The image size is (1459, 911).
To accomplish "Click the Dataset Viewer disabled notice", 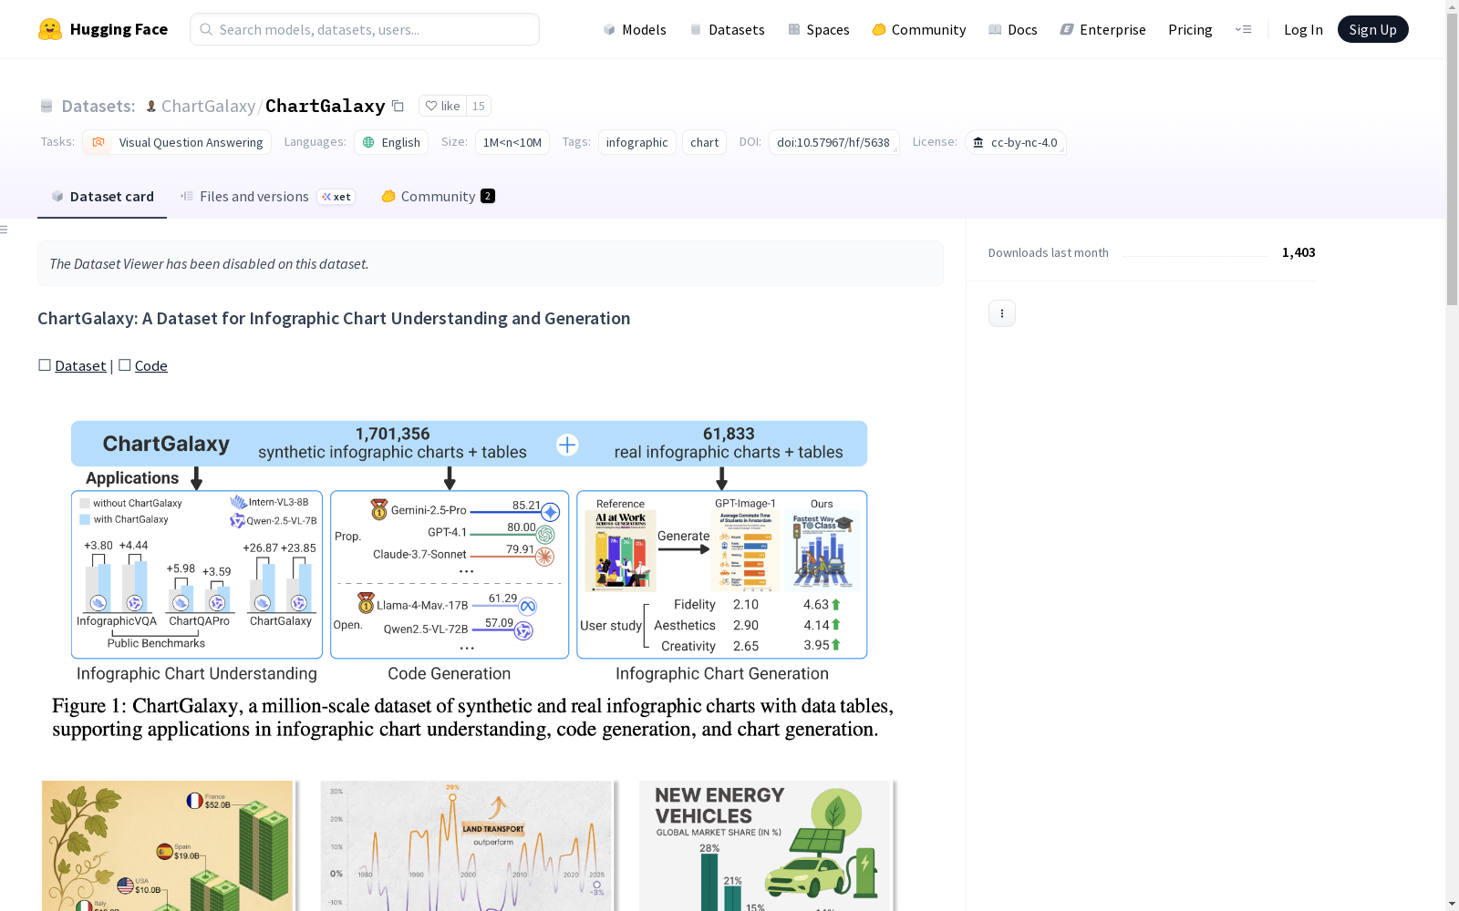I will 491,263.
